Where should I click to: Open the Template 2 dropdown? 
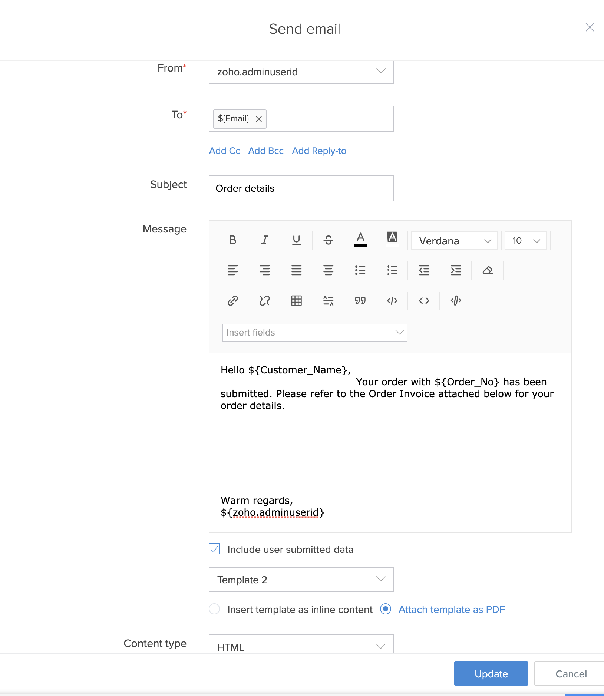(301, 580)
